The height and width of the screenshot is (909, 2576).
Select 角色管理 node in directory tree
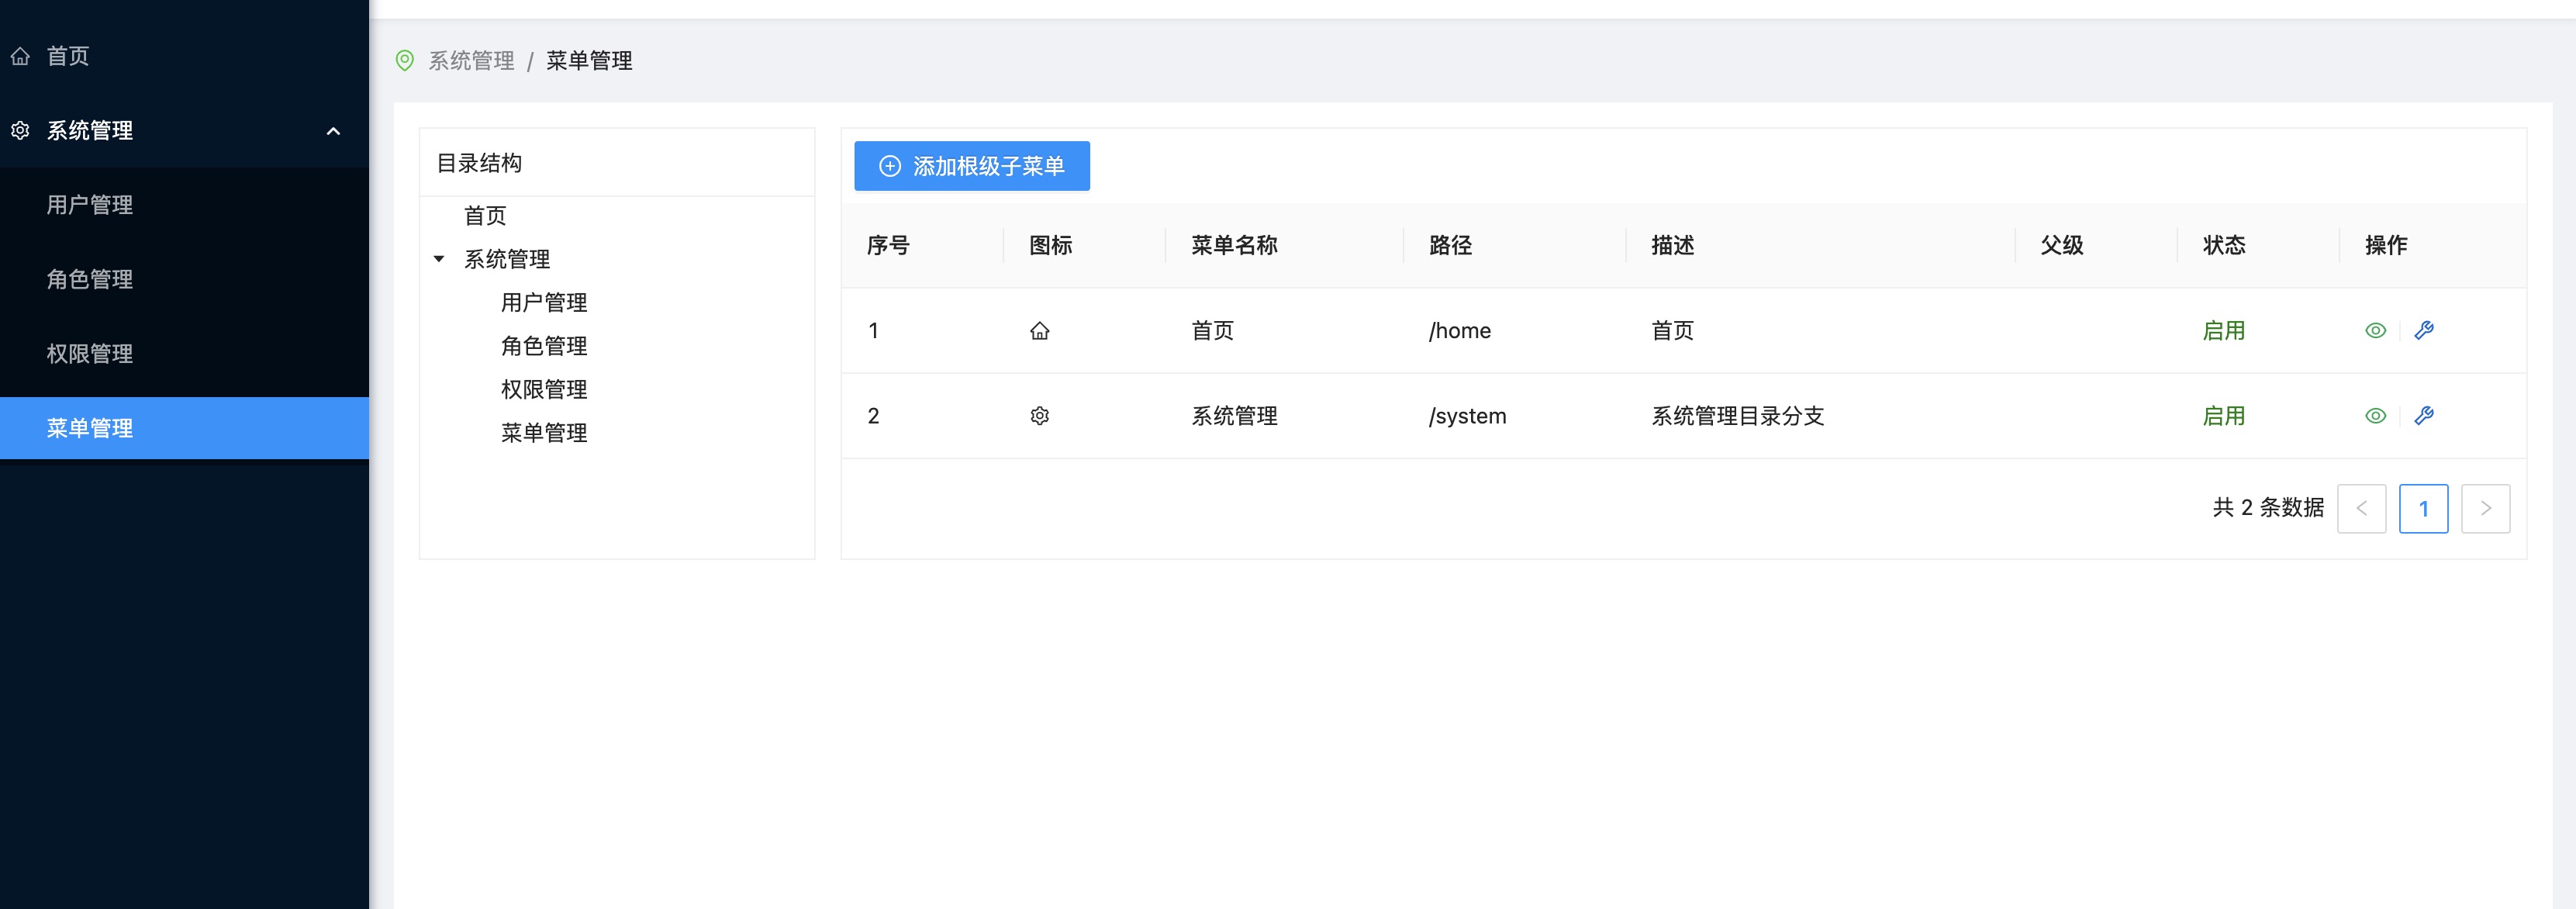coord(544,346)
